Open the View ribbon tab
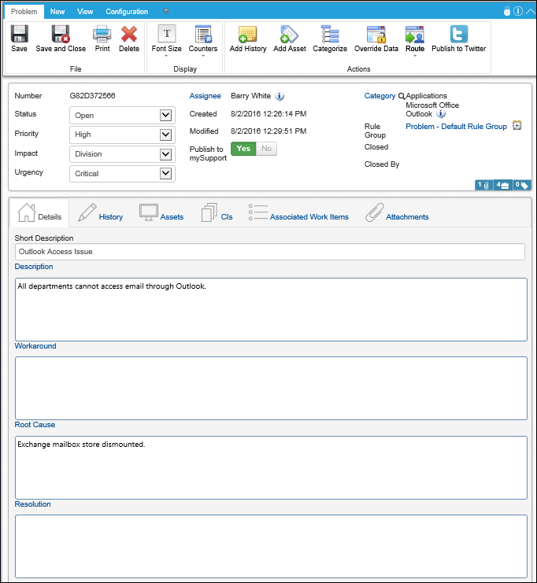537x583 pixels. [x=85, y=12]
